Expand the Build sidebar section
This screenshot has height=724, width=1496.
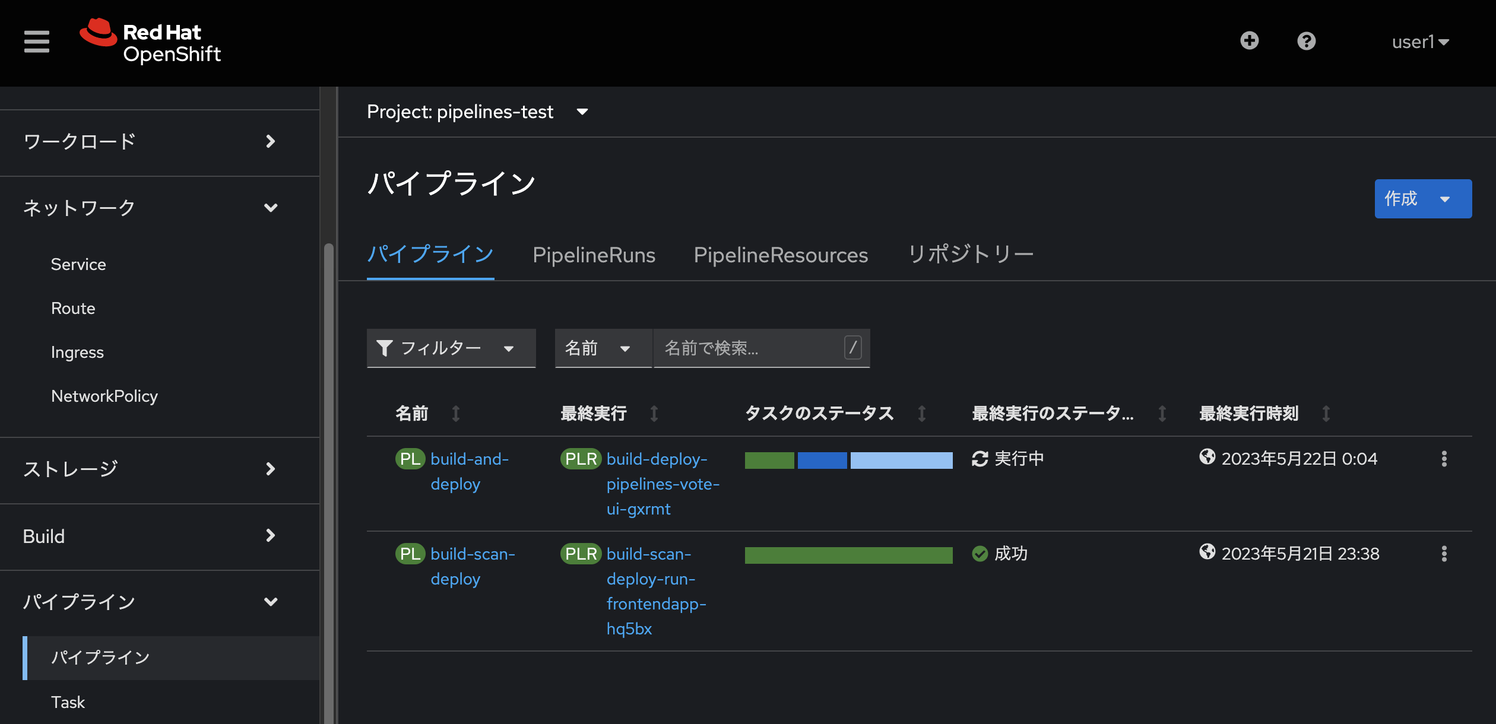tap(160, 536)
